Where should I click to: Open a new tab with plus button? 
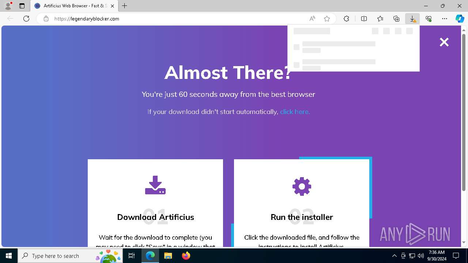pos(125,6)
